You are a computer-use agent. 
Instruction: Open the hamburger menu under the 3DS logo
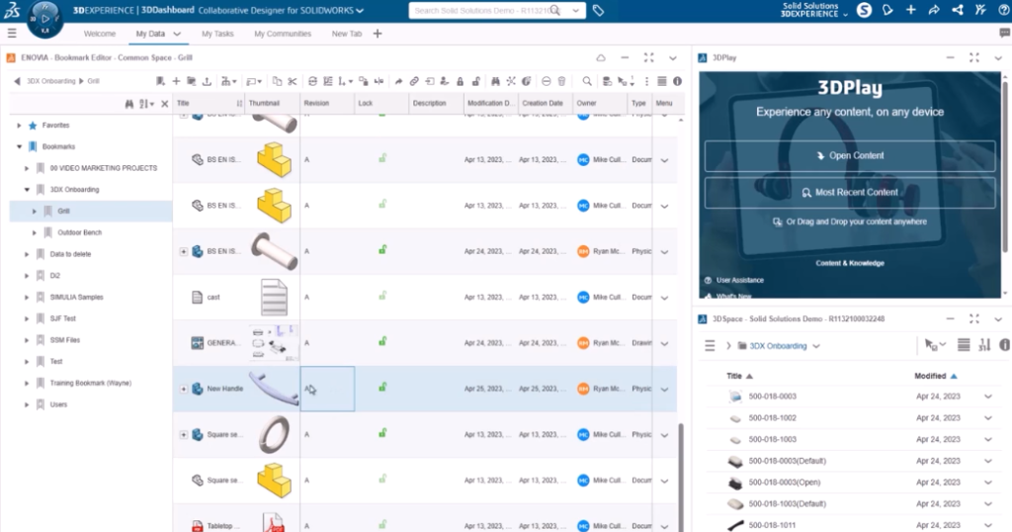(x=12, y=33)
